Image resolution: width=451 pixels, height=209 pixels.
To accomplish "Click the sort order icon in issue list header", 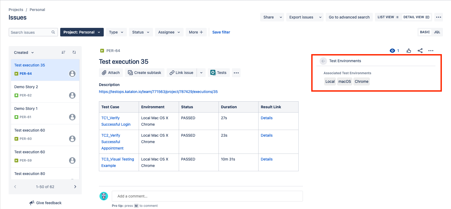I will coord(63,52).
